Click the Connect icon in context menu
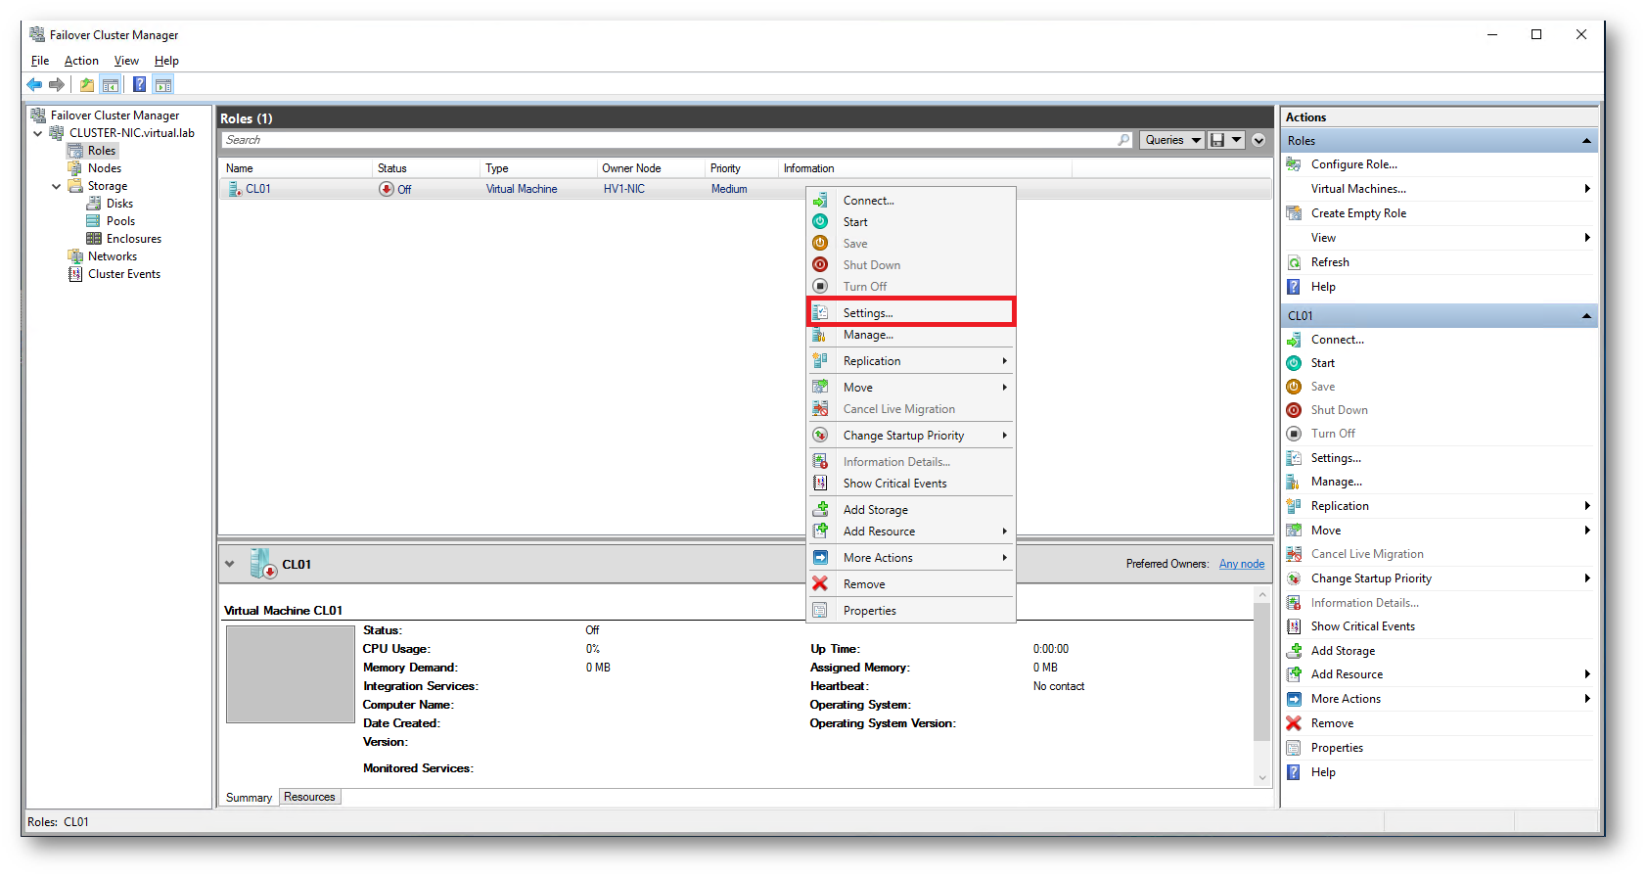The image size is (1647, 878). click(820, 201)
